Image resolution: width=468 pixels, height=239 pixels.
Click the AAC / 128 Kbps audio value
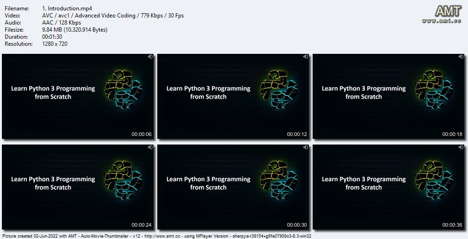tap(62, 23)
